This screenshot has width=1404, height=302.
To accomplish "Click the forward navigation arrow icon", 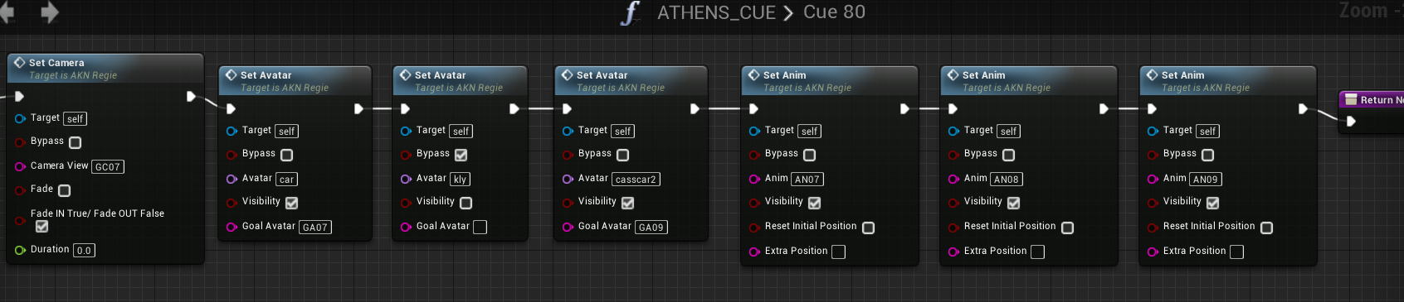I will tap(50, 12).
